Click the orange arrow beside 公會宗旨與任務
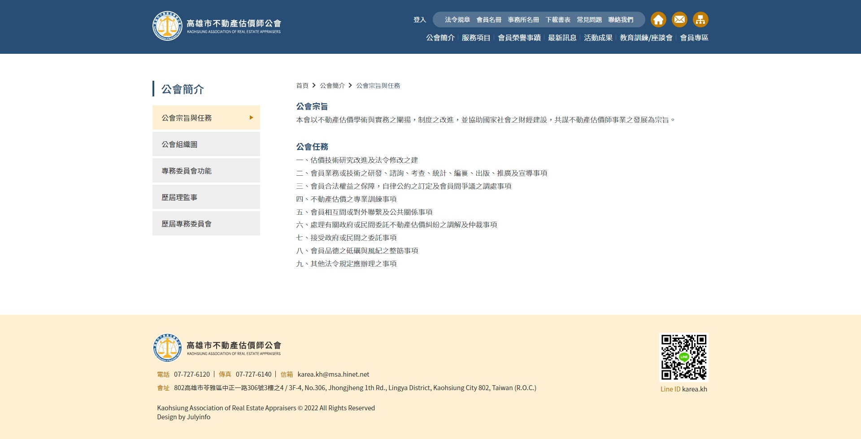Image resolution: width=861 pixels, height=439 pixels. [x=251, y=117]
